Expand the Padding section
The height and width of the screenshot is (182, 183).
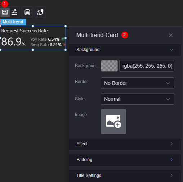click(x=125, y=160)
